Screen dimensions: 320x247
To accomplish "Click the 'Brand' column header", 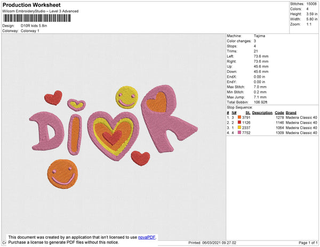I will pyautogui.click(x=291, y=113).
